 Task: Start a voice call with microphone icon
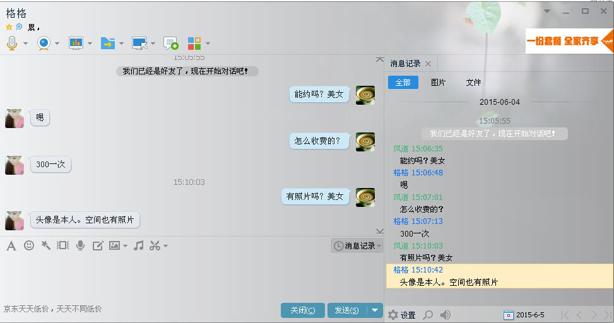click(11, 43)
